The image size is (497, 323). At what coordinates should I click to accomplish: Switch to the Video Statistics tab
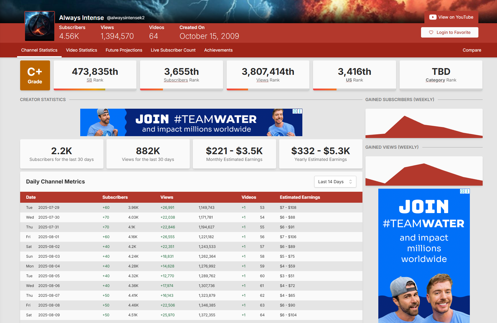(81, 50)
